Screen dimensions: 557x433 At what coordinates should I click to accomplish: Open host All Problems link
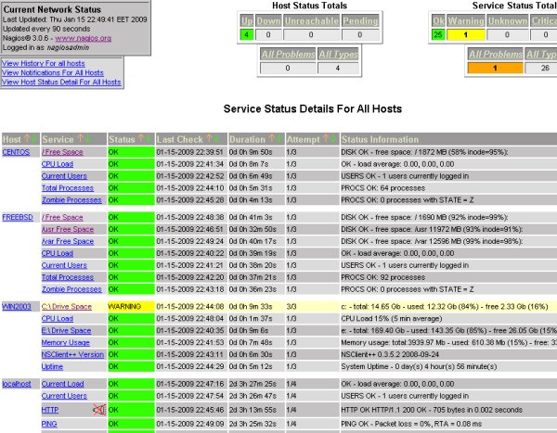pyautogui.click(x=288, y=55)
